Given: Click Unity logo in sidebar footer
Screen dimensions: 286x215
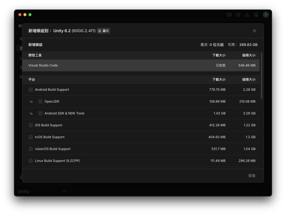Looking at the screenshot, I should pos(24,191).
